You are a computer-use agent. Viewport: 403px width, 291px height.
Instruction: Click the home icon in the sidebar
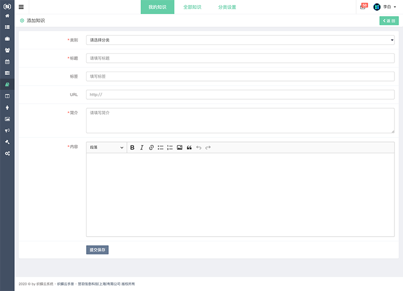7,16
